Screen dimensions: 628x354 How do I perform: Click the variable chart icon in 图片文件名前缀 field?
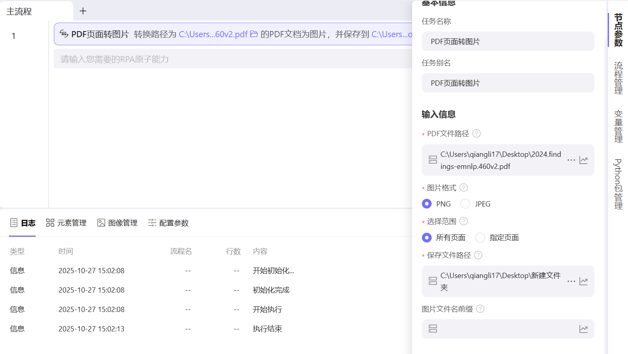point(583,329)
